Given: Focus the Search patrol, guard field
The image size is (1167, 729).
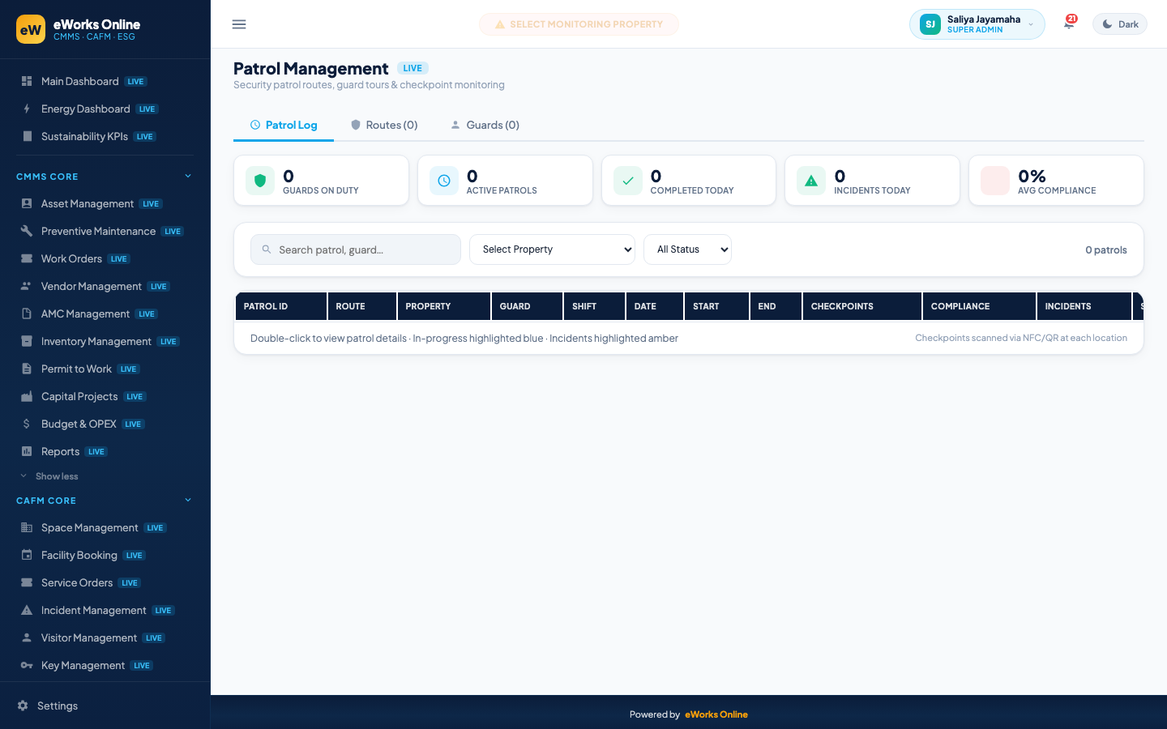Looking at the screenshot, I should click(356, 249).
